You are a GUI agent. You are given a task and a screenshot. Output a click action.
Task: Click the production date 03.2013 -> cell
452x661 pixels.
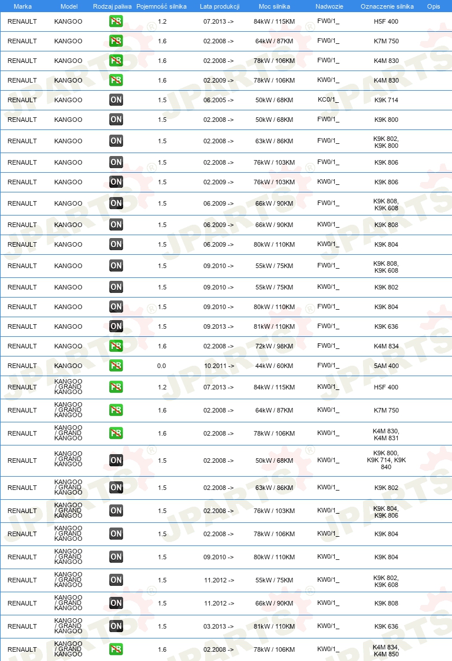[x=218, y=626]
